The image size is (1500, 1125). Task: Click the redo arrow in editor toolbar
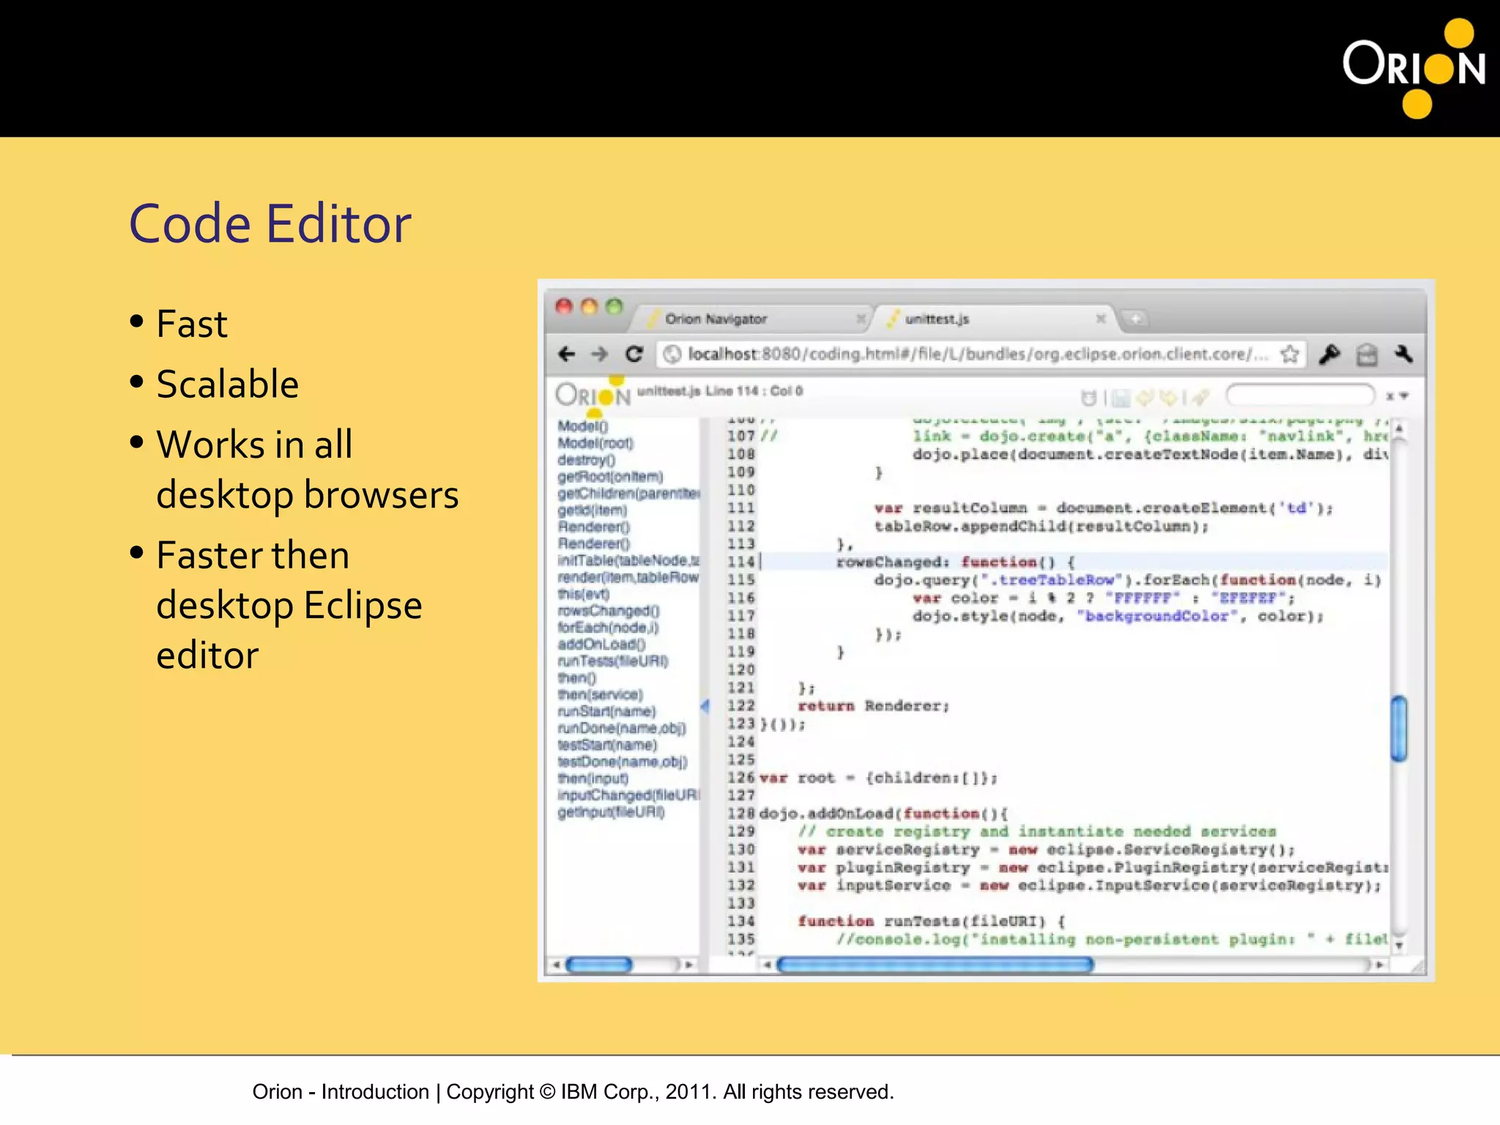click(x=1169, y=398)
